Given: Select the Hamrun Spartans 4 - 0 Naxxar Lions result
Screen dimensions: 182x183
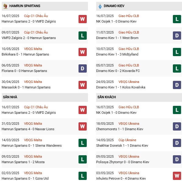Looking at the screenshot, I should 28,129.
